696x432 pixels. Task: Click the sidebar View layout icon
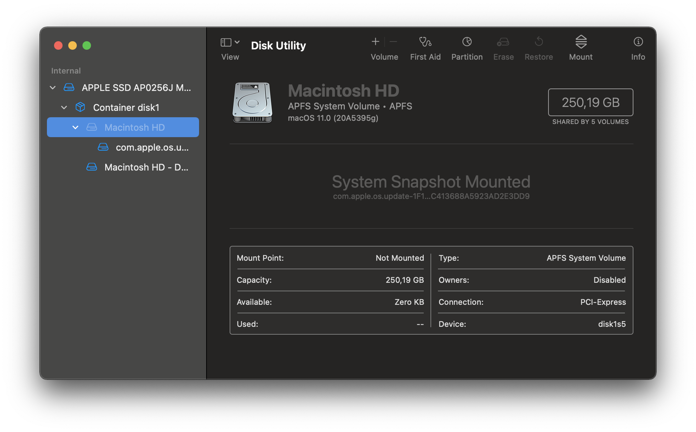coord(226,42)
